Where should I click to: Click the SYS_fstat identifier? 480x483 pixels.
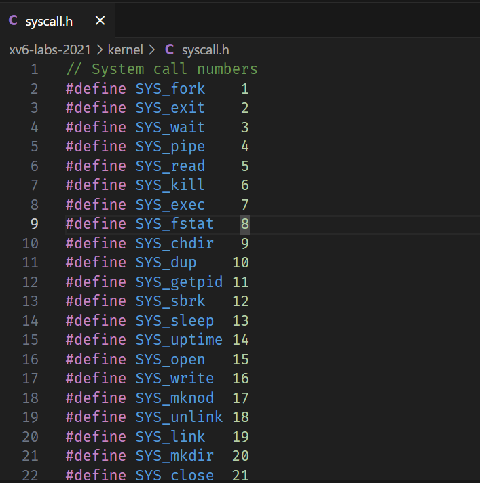(174, 224)
